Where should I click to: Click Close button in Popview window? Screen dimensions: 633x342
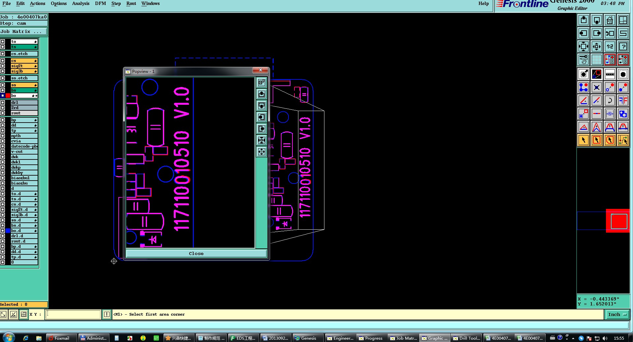(196, 253)
